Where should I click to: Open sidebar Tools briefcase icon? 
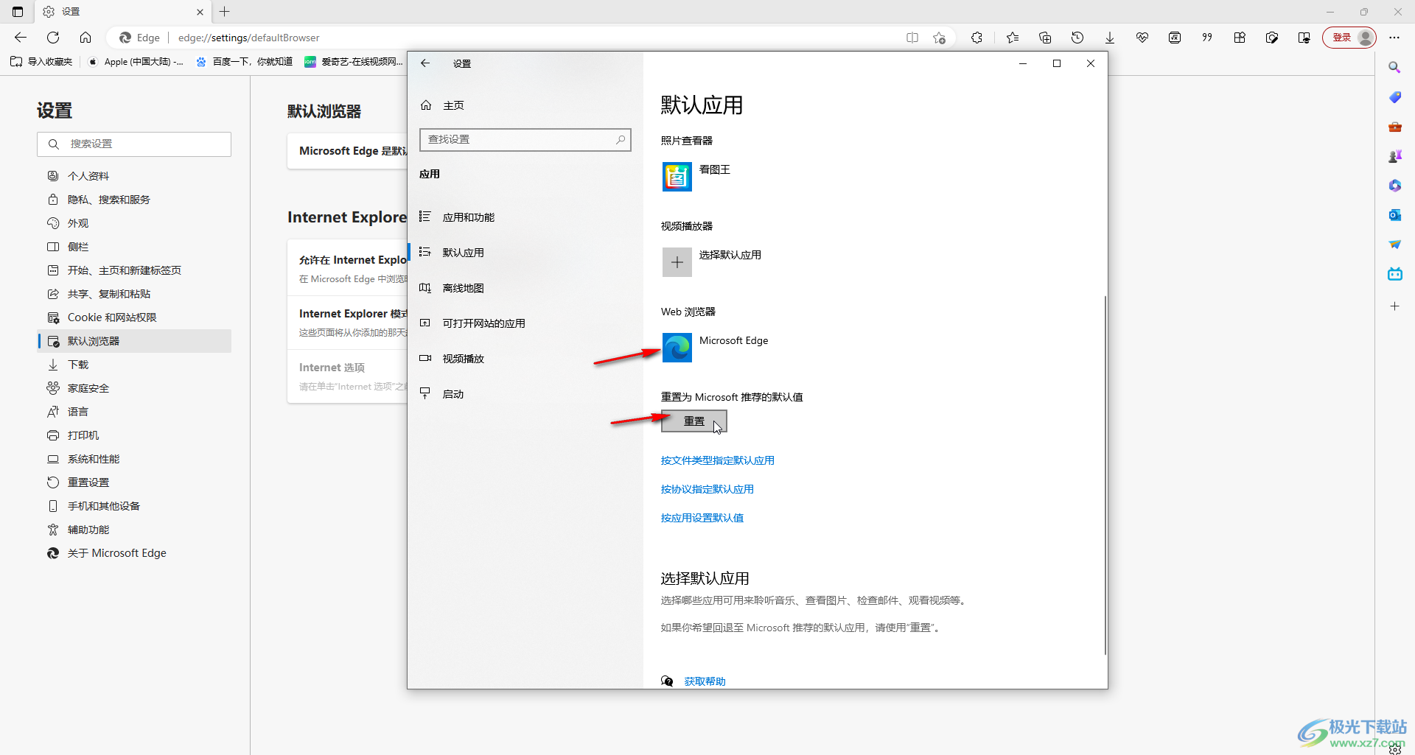tap(1394, 127)
